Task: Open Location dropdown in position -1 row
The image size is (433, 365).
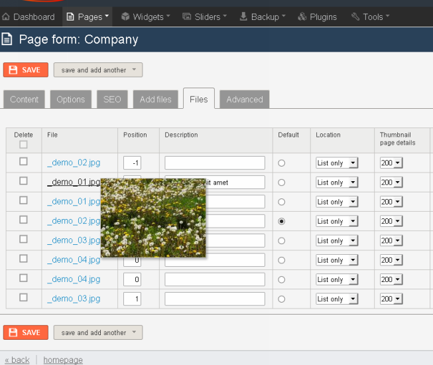Action: [x=337, y=163]
